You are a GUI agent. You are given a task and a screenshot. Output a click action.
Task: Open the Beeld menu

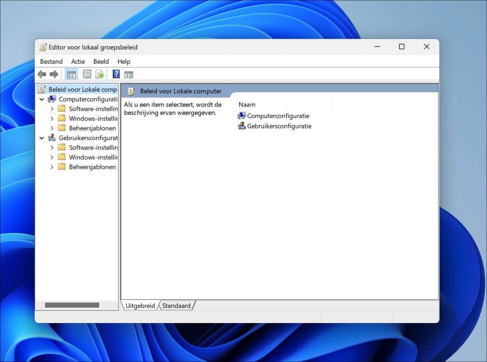(x=101, y=61)
